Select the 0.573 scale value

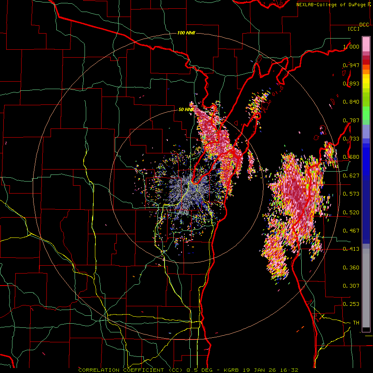click(351, 194)
